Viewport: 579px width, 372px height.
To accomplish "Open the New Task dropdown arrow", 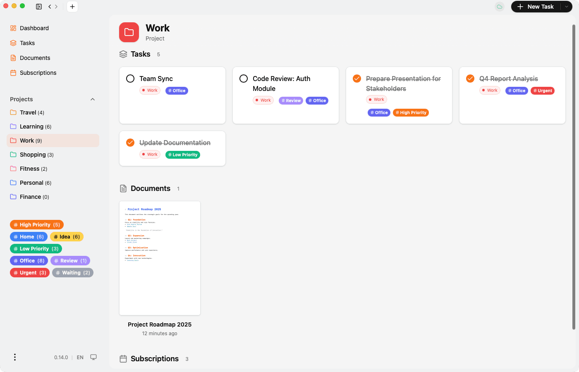I will pyautogui.click(x=566, y=7).
